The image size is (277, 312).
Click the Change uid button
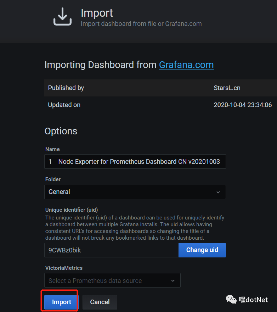(202, 250)
